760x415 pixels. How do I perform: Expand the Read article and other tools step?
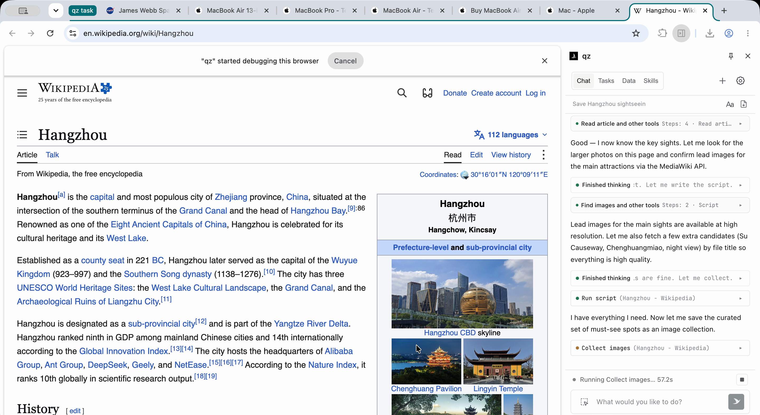pos(660,124)
